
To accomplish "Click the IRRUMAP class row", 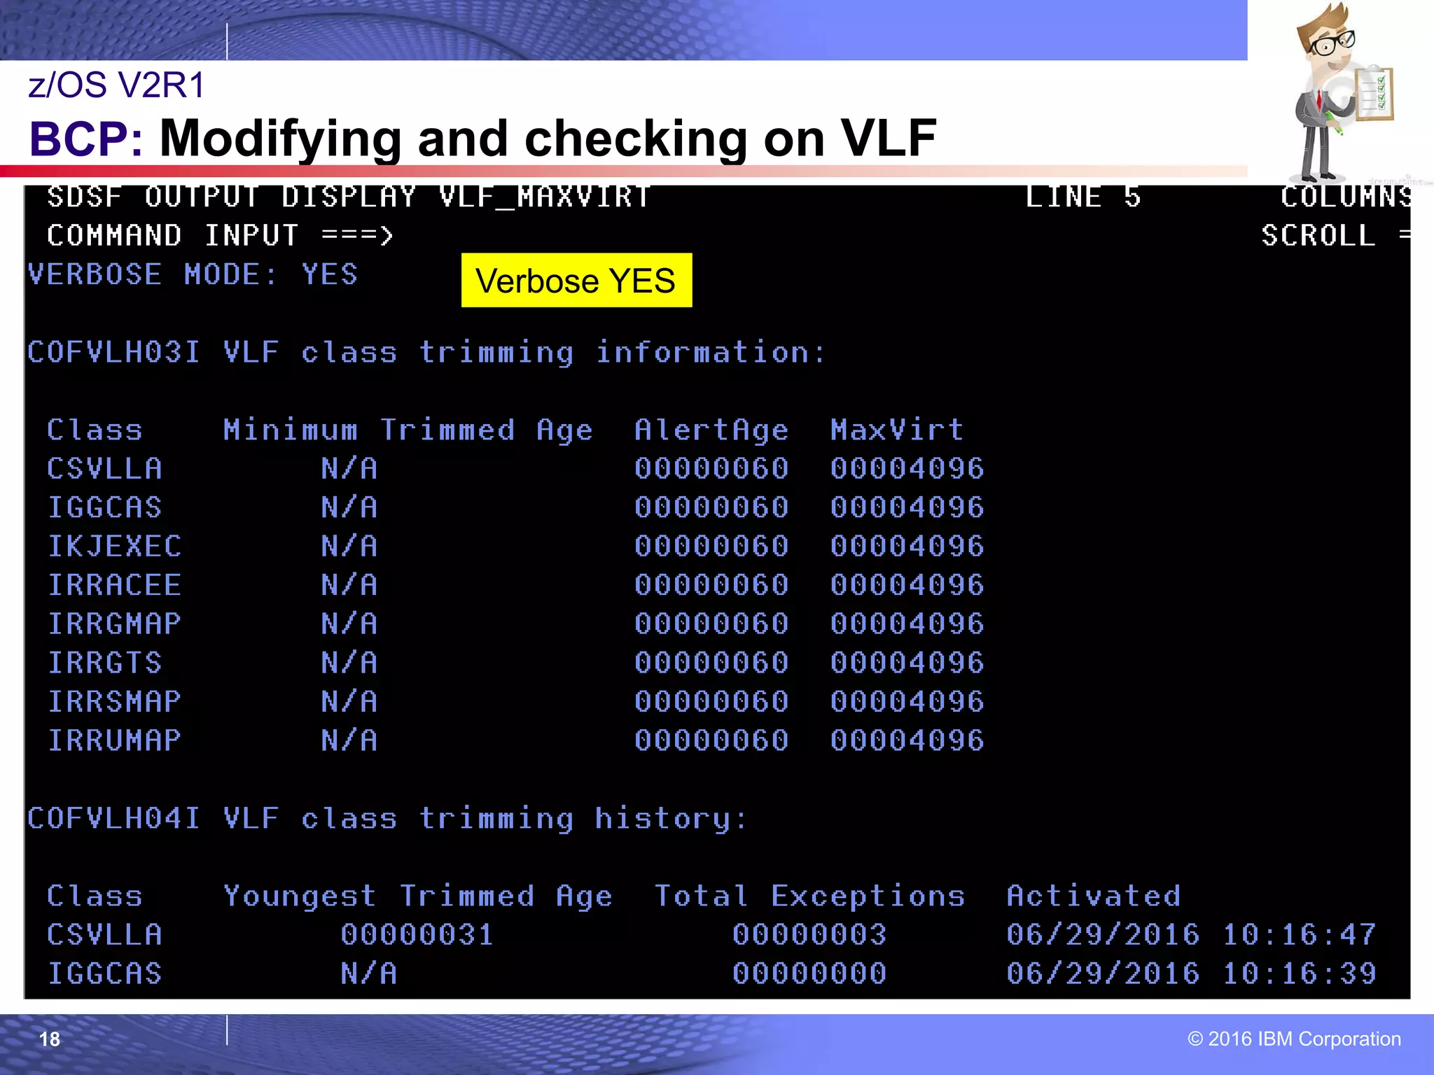I will pyautogui.click(x=515, y=740).
